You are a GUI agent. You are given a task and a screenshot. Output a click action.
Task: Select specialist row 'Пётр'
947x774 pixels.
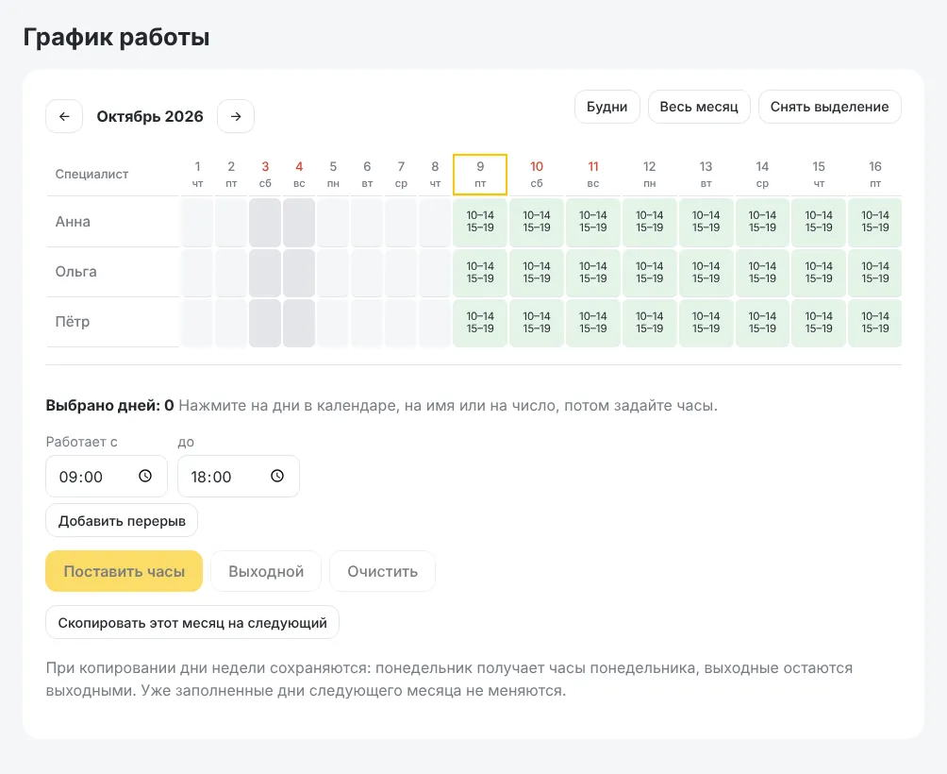113,322
